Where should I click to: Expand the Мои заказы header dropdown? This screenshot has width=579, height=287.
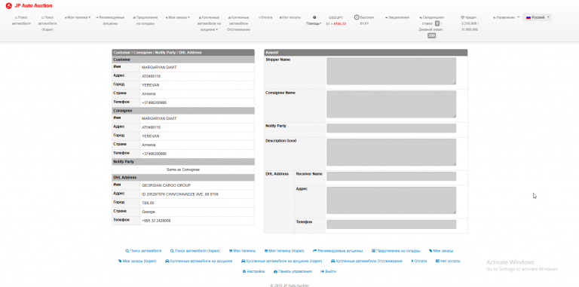(178, 17)
